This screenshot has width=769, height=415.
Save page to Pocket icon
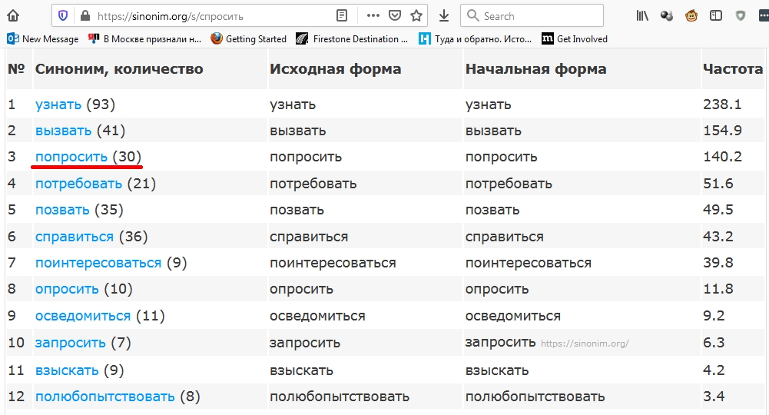[395, 15]
